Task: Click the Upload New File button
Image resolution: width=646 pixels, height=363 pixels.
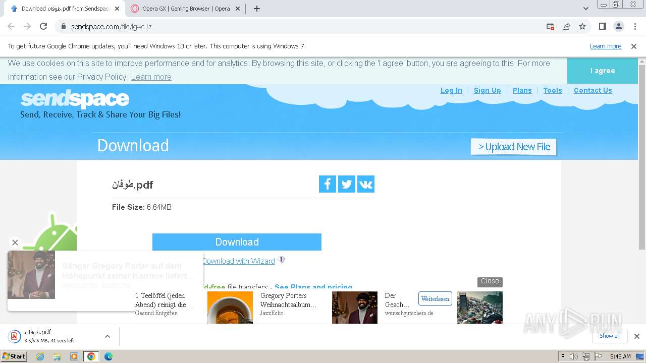Action: tap(514, 147)
